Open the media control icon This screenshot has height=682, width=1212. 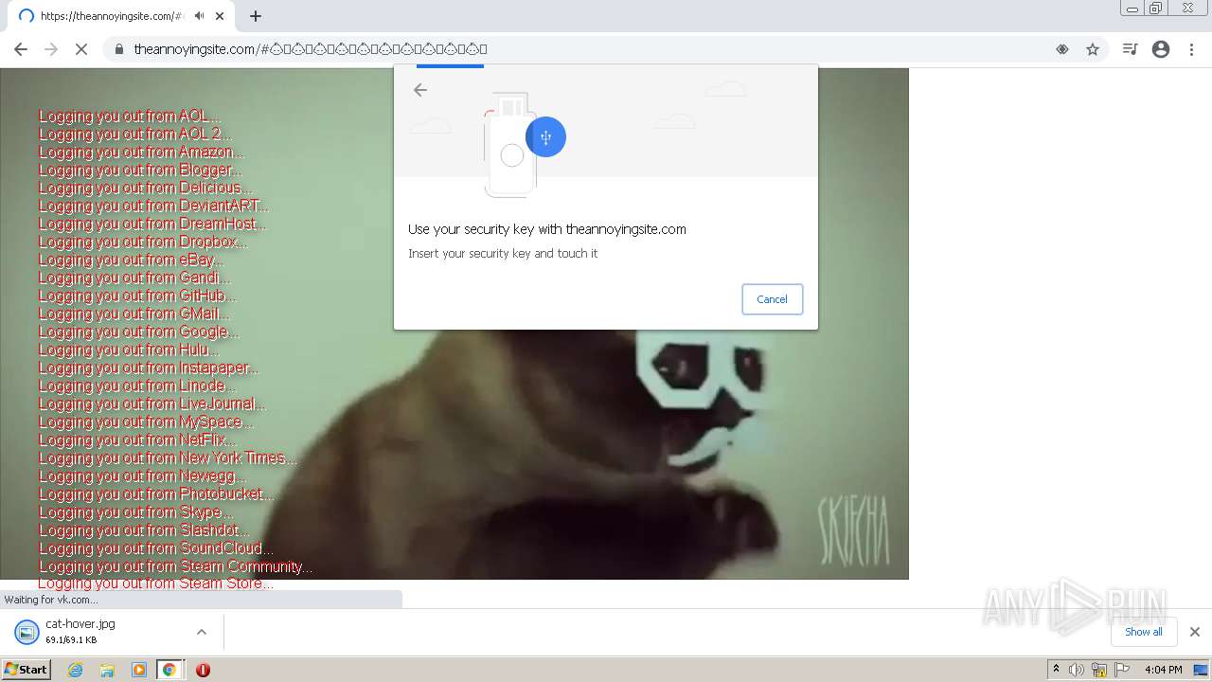(x=1130, y=49)
